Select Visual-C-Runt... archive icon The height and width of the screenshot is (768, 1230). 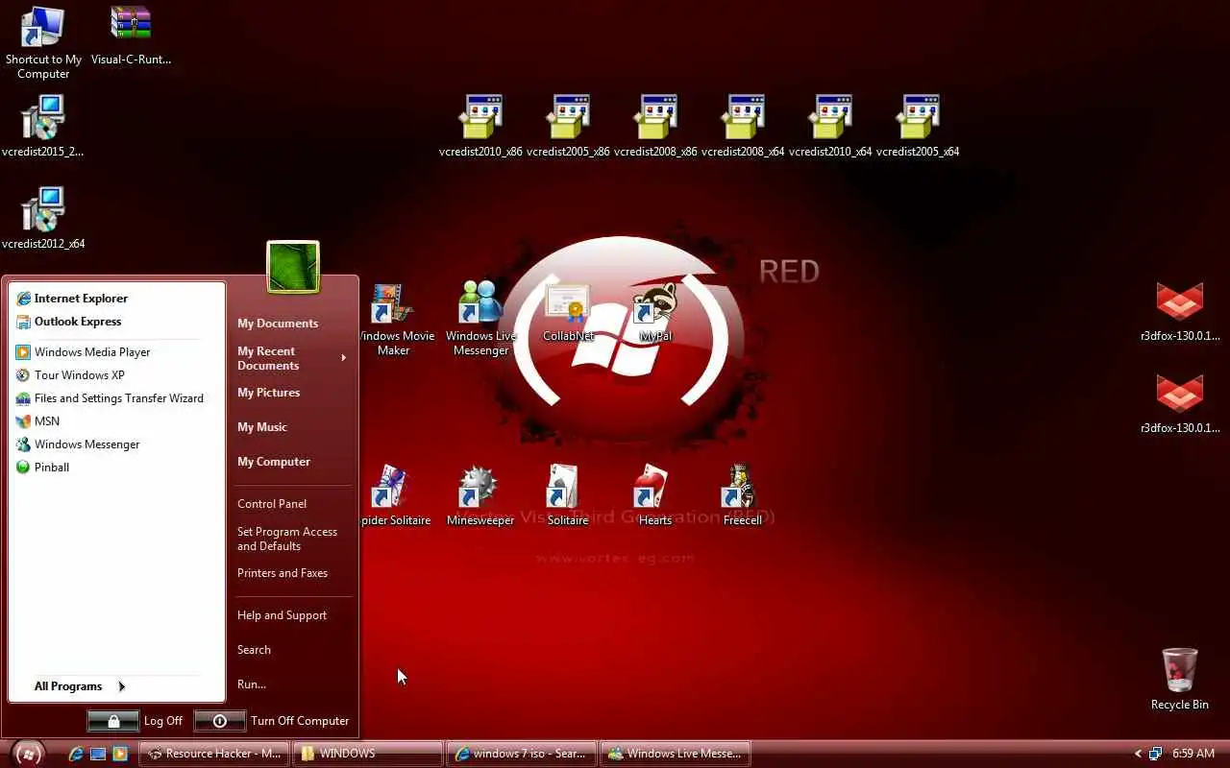coord(131,36)
